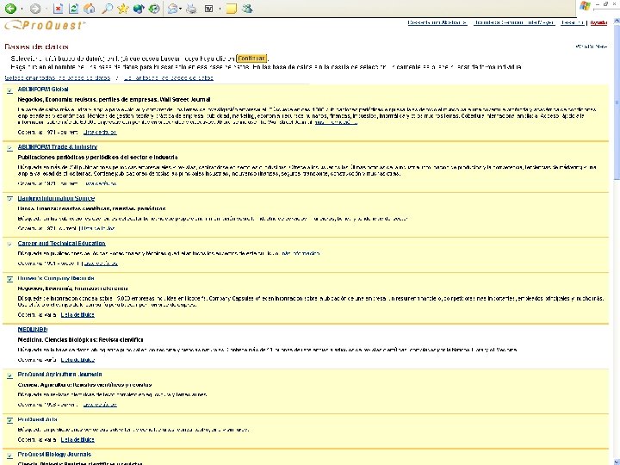
Task: Click the yellow Continuar button
Action: (251, 59)
